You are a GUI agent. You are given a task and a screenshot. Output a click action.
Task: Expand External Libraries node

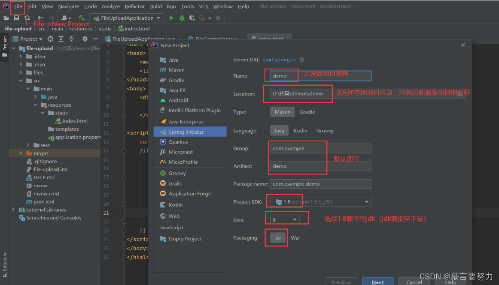coord(13,210)
